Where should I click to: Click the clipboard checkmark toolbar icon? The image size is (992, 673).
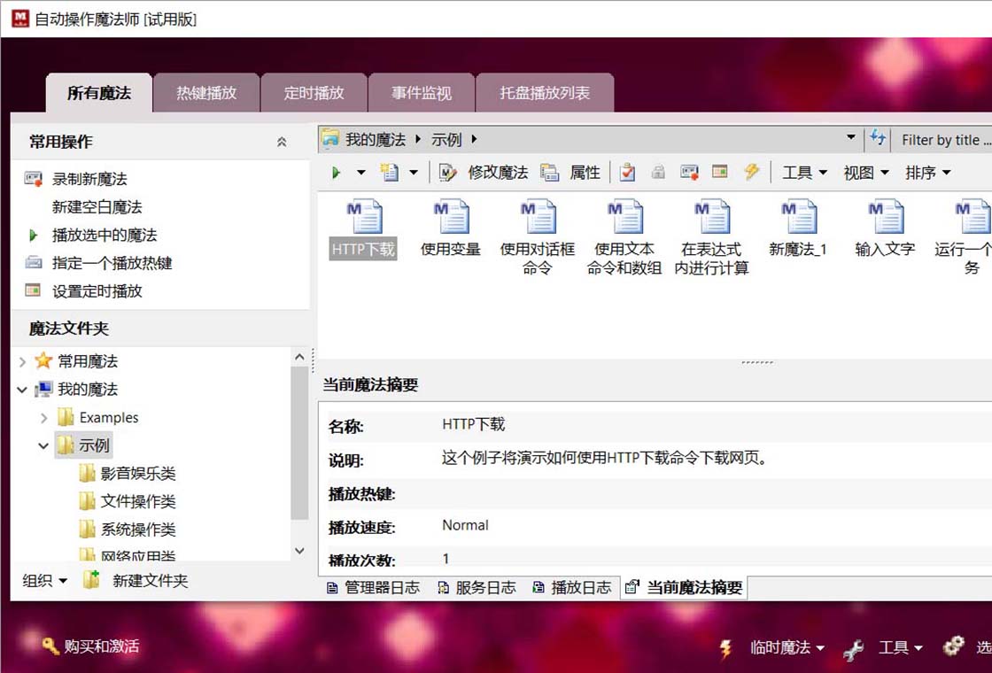pyautogui.click(x=627, y=172)
